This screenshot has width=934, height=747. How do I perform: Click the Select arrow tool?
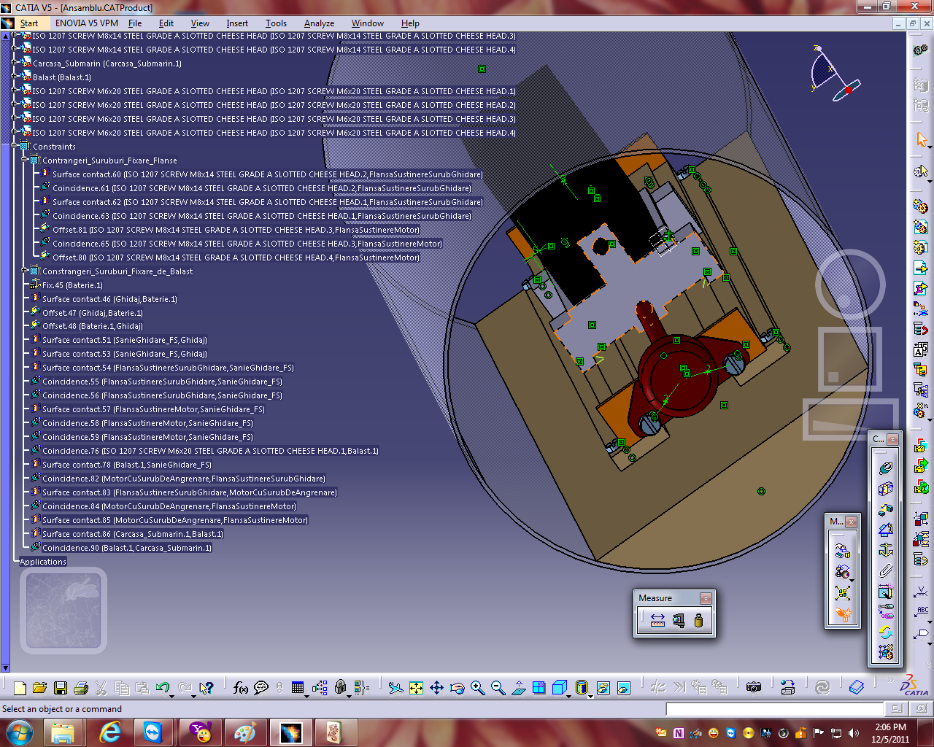click(x=921, y=139)
